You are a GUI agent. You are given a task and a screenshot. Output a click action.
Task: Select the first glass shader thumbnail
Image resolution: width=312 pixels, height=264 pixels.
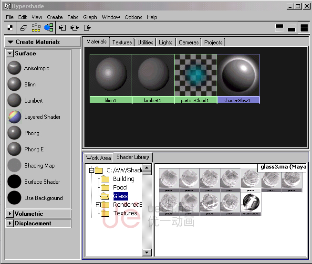click(x=169, y=180)
